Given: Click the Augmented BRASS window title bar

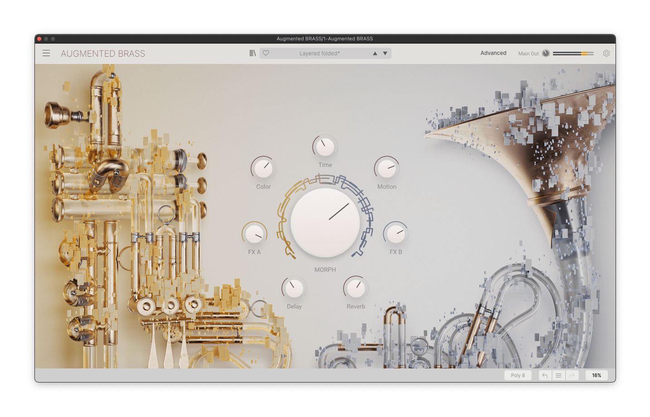Looking at the screenshot, I should [325, 39].
